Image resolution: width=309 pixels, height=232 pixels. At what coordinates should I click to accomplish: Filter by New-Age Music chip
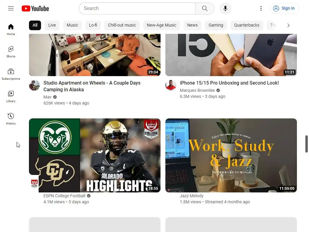coord(162,25)
